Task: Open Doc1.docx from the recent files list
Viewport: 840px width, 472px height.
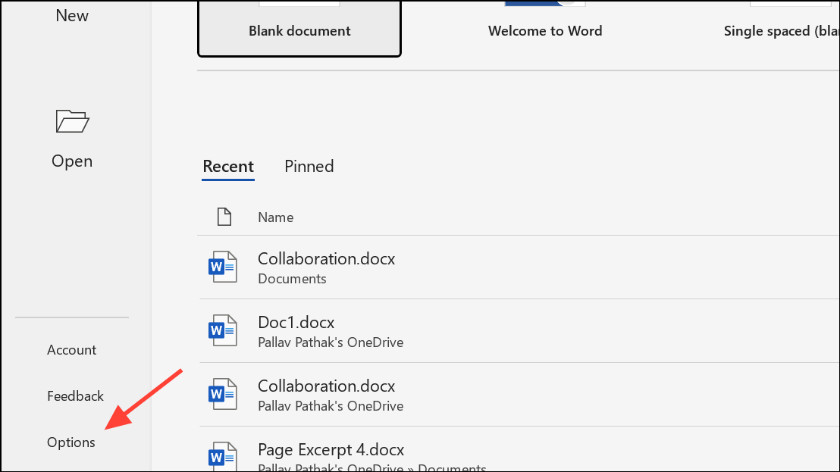Action: [296, 322]
